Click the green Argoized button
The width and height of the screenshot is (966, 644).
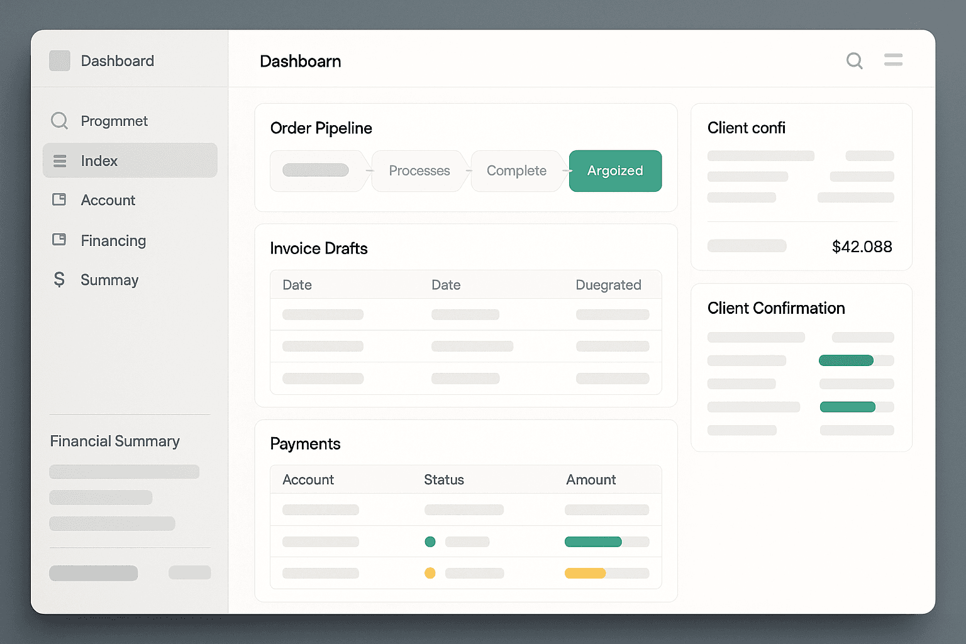[x=615, y=171]
